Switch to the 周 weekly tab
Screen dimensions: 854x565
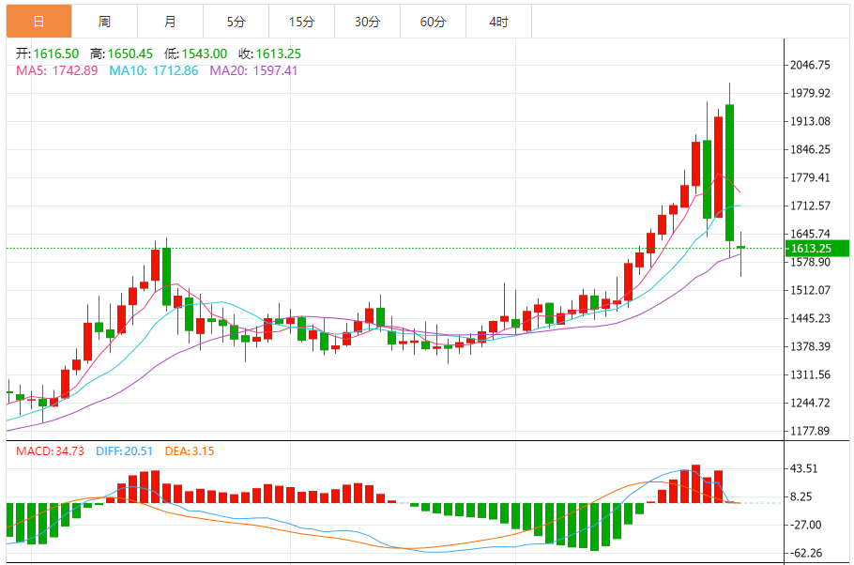tap(103, 21)
